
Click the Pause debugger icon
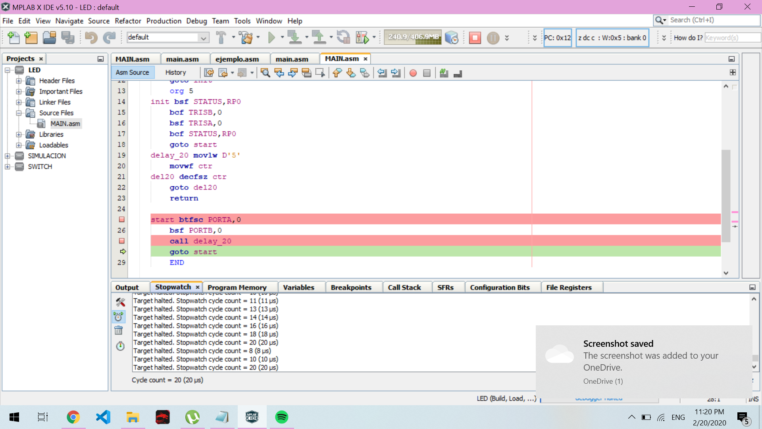[493, 38]
